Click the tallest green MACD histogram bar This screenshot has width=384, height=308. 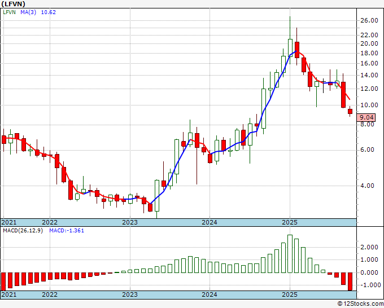[x=290, y=254]
